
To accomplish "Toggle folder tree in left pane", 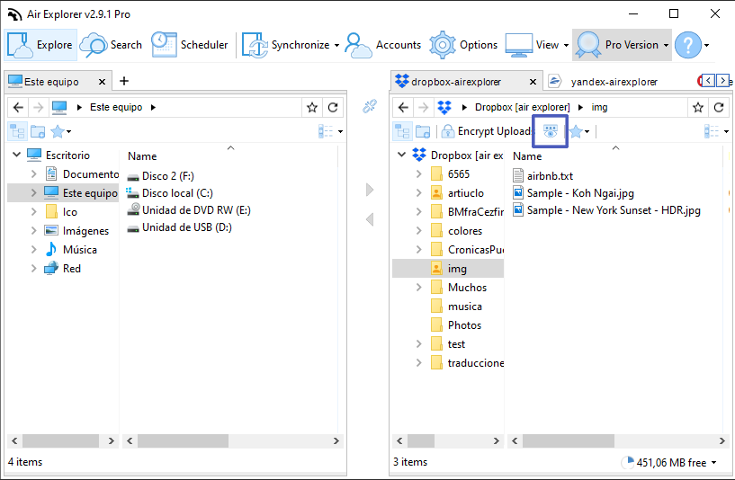I will click(18, 131).
